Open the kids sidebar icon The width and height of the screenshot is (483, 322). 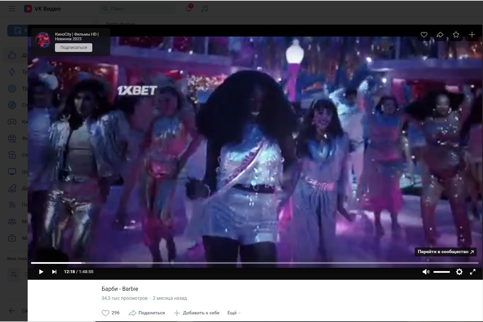coord(12,188)
